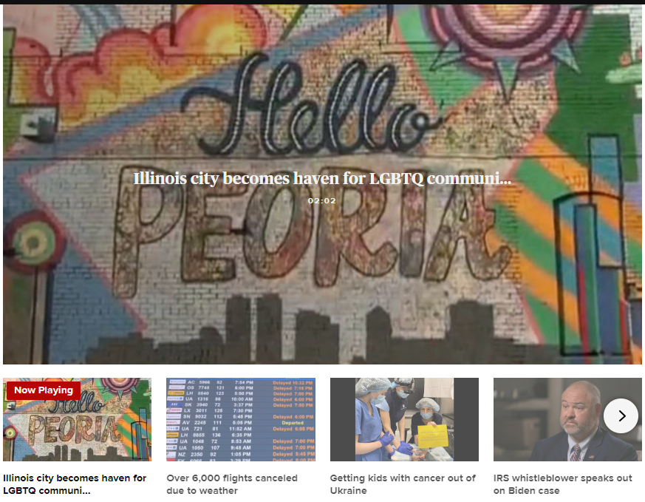Open 'Illinois city becomes haven' caption link
The height and width of the screenshot is (502, 645).
[x=75, y=484]
